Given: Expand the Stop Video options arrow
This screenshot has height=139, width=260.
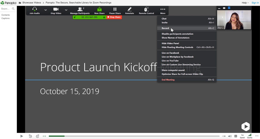Looking at the screenshot, I should click(x=66, y=10).
